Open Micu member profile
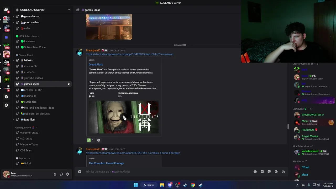Screen dimensions: 336x189 (x=313, y=122)
